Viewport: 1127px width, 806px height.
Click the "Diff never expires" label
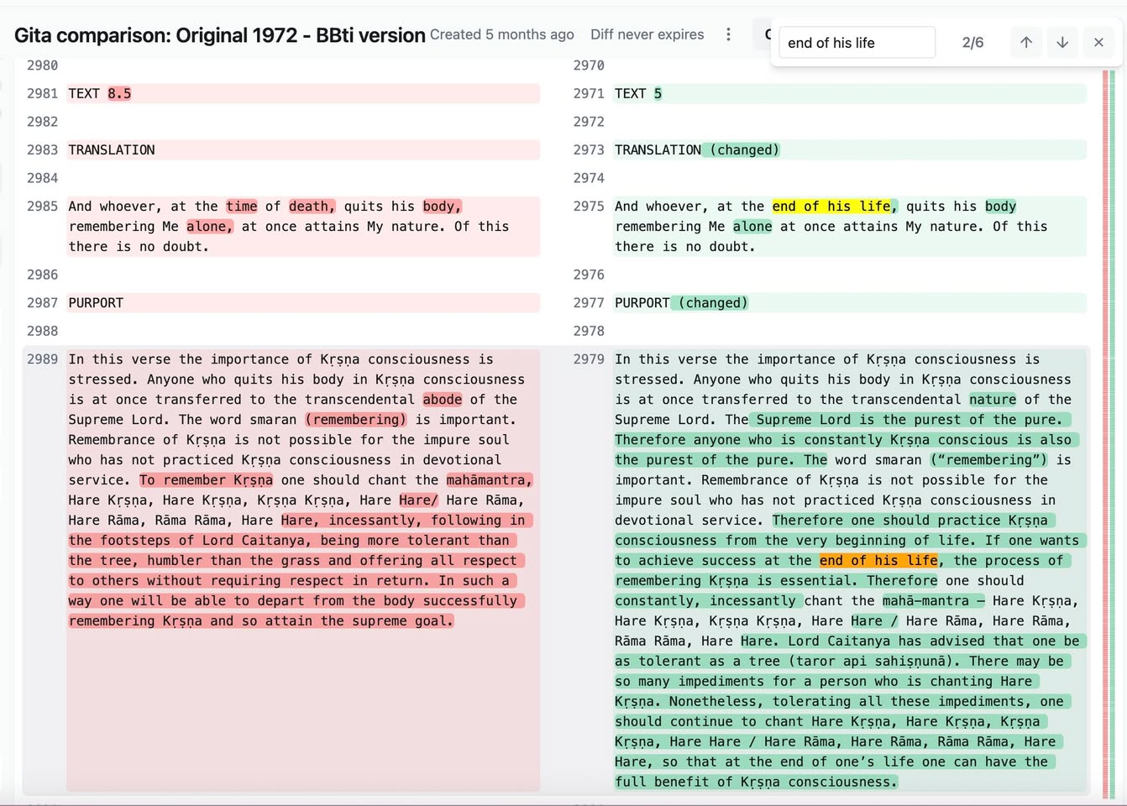[647, 34]
